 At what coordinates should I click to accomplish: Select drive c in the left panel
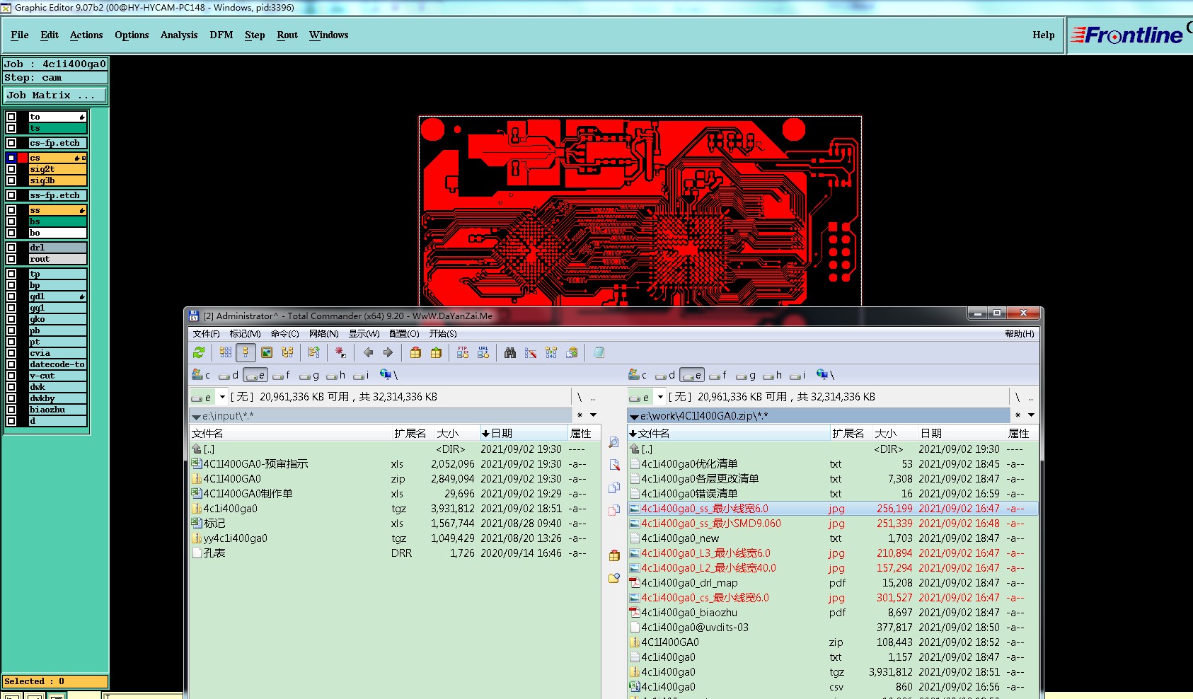(x=201, y=375)
